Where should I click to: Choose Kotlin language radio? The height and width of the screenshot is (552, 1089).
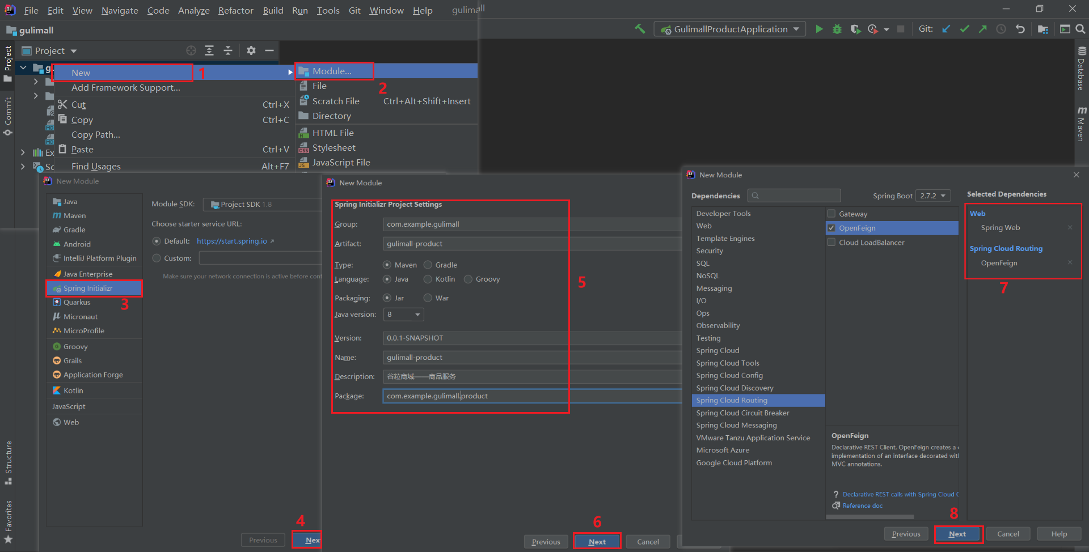tap(428, 279)
